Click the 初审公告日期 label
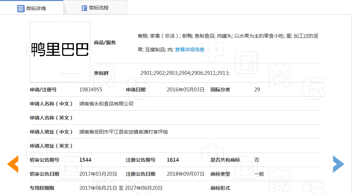The height and width of the screenshot is (194, 352). 45,174
